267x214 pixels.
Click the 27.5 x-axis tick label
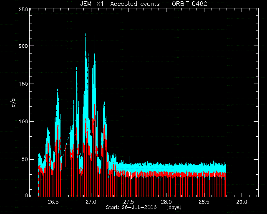(128, 202)
